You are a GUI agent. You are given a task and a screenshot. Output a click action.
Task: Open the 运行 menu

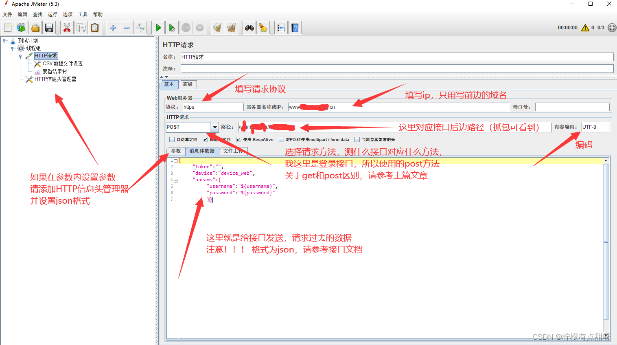[x=53, y=14]
